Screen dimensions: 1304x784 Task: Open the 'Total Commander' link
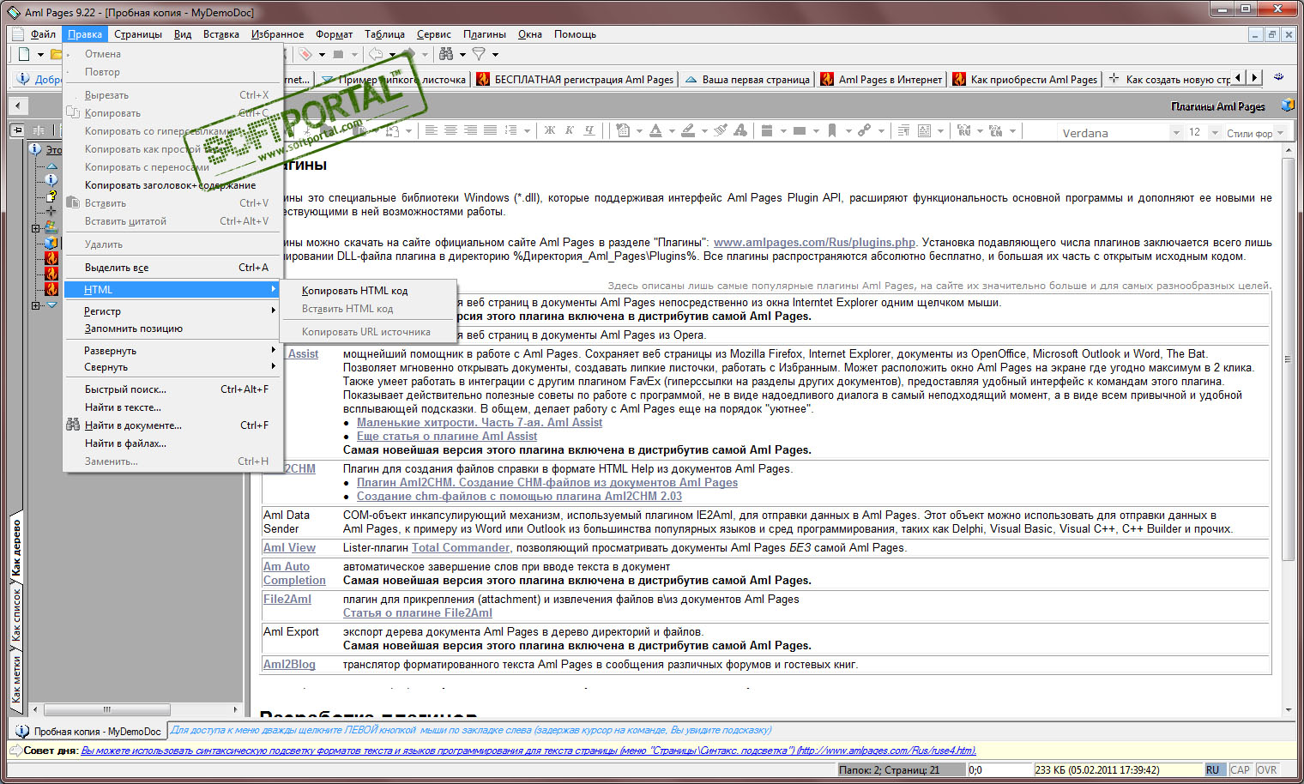[x=461, y=547]
